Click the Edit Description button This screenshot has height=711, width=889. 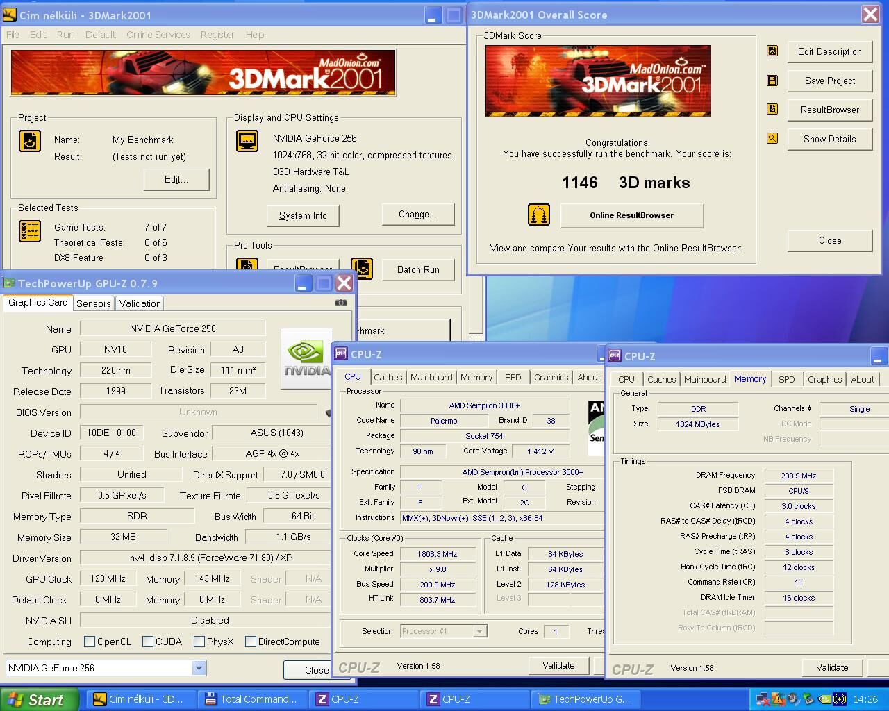click(x=829, y=51)
